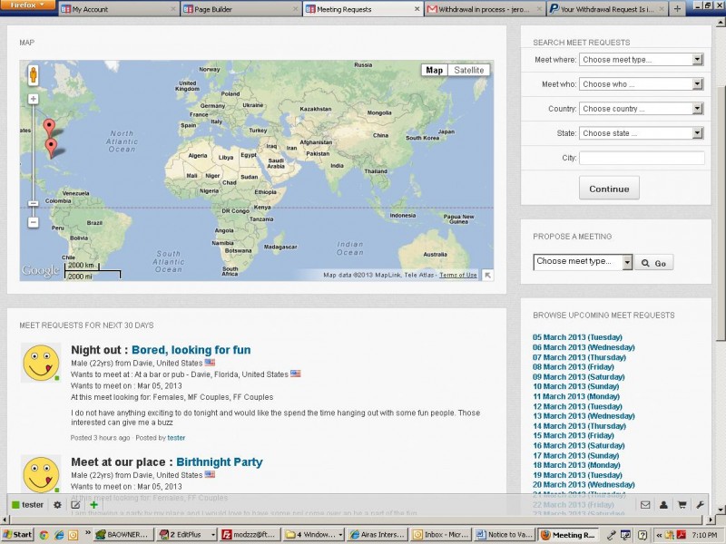Switch to My Account tab

click(x=119, y=9)
